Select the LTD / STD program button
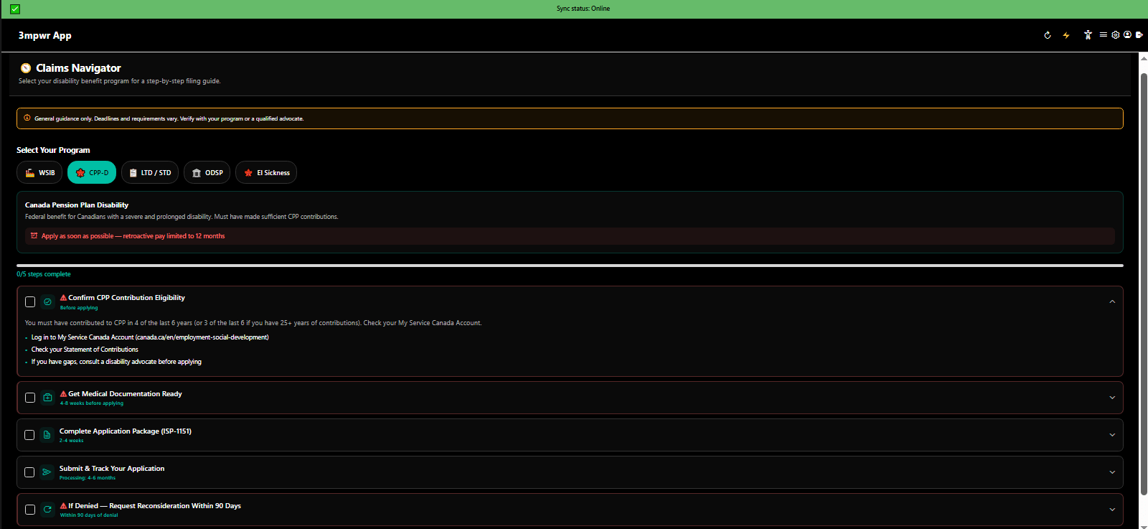Screen dimensions: 1148x529 pos(150,173)
